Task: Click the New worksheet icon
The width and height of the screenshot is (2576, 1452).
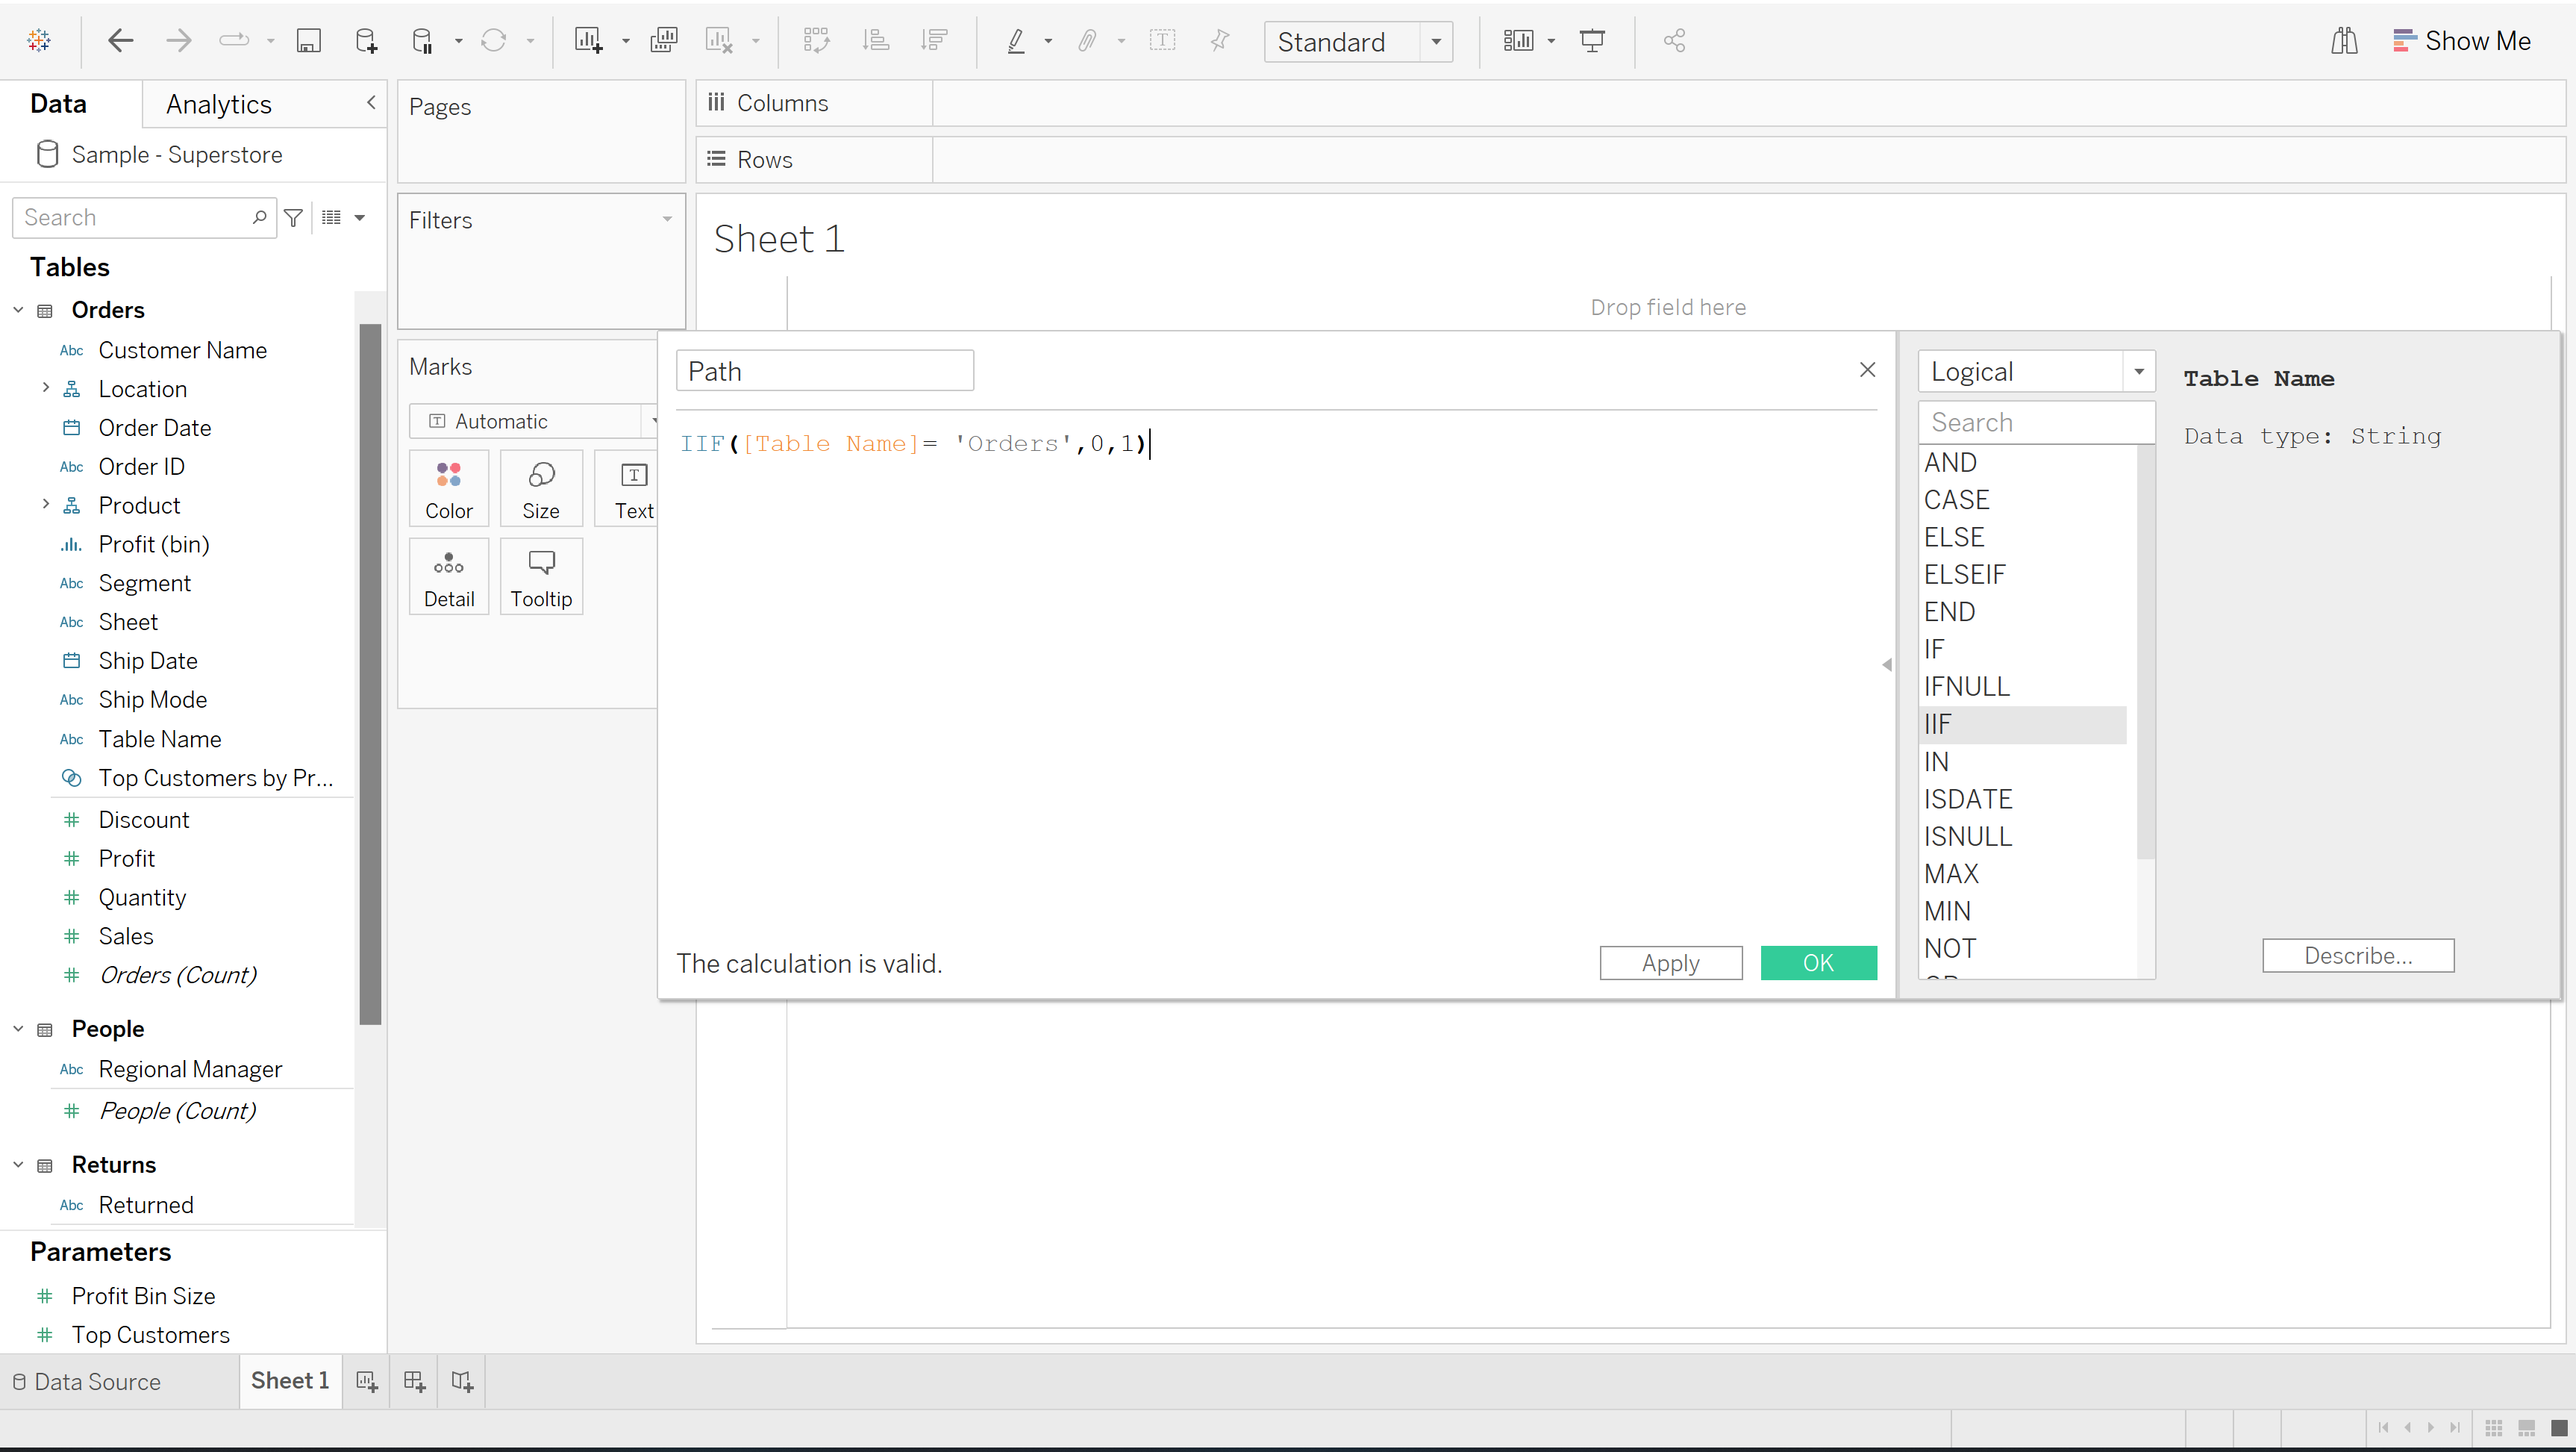Action: click(366, 1381)
